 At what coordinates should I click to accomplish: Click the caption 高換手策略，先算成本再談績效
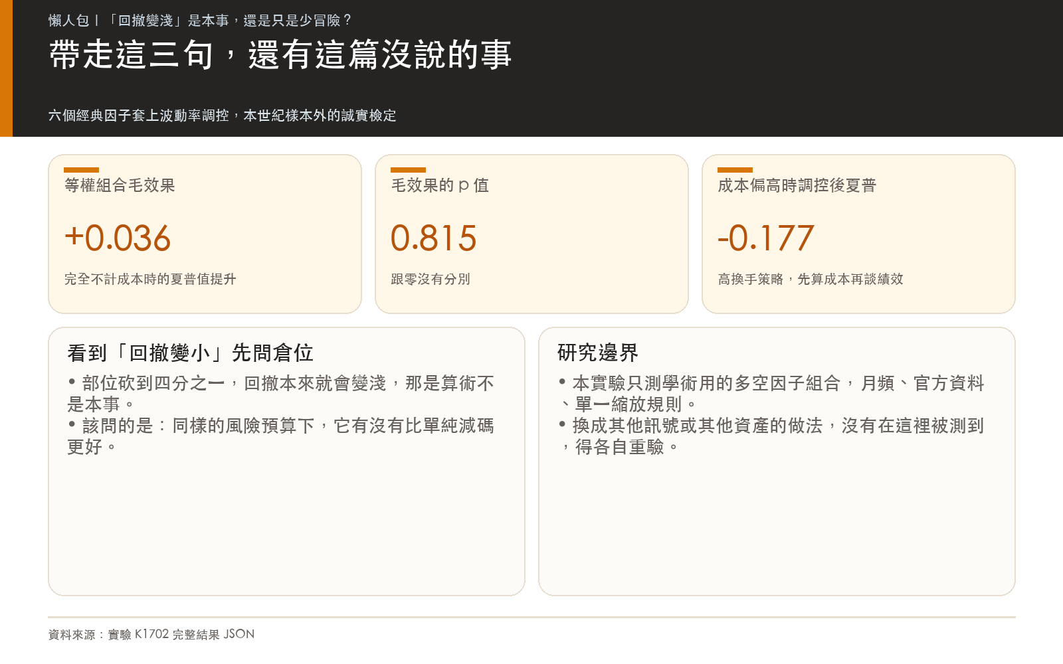pos(811,279)
